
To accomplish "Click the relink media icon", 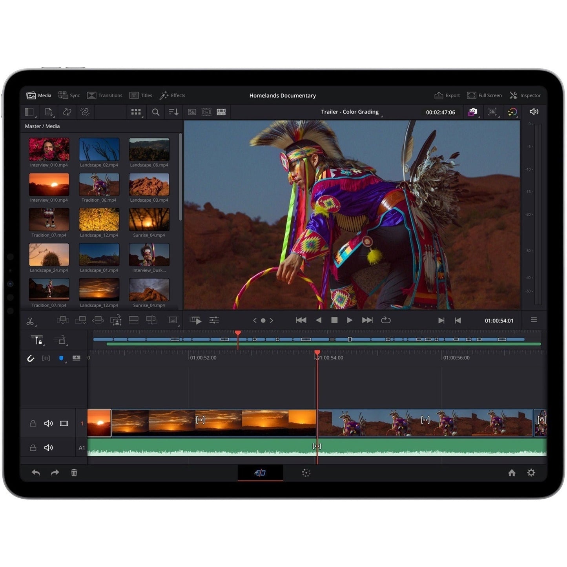I will coord(85,113).
